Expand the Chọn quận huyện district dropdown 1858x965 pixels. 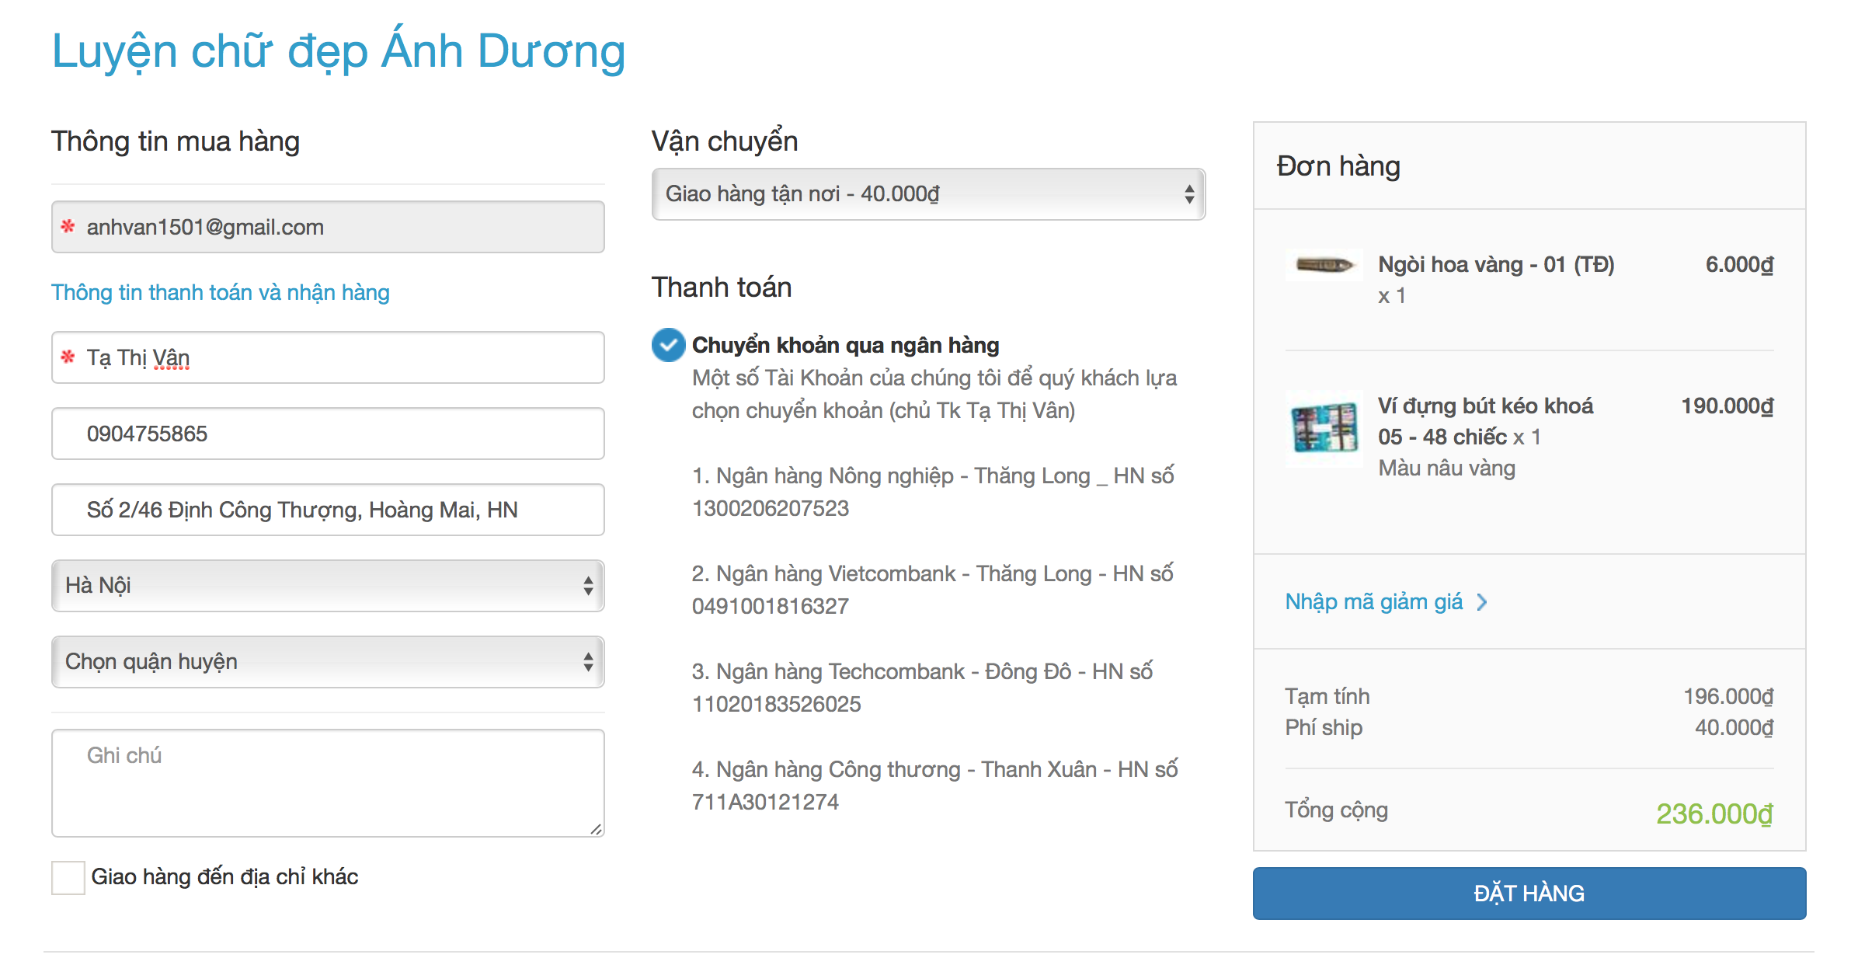[327, 662]
